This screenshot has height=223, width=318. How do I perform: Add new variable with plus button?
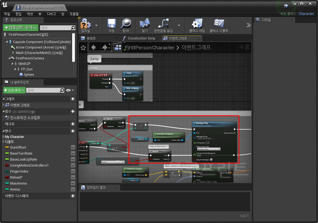[73, 131]
